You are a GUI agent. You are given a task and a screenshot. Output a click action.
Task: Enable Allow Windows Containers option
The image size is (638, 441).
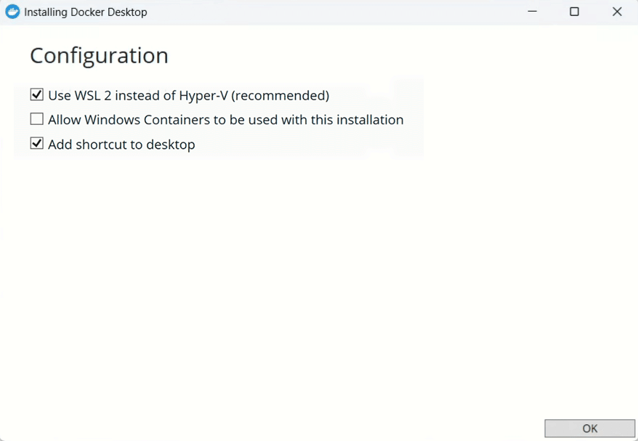(x=36, y=118)
